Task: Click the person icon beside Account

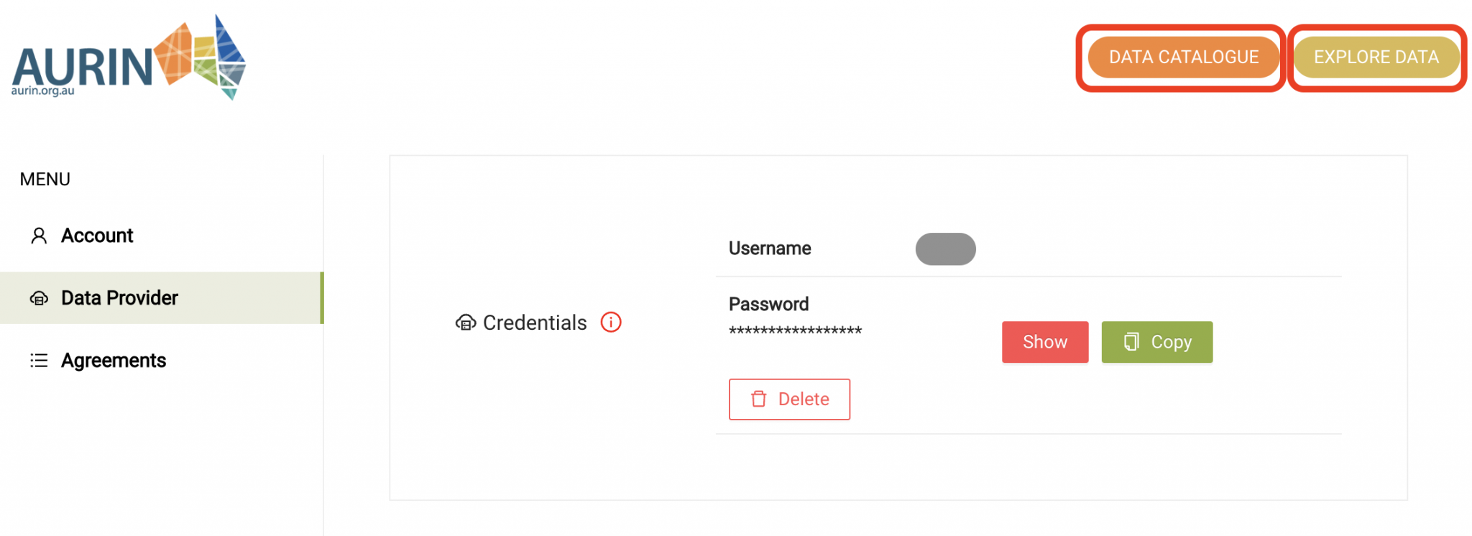Action: click(39, 236)
